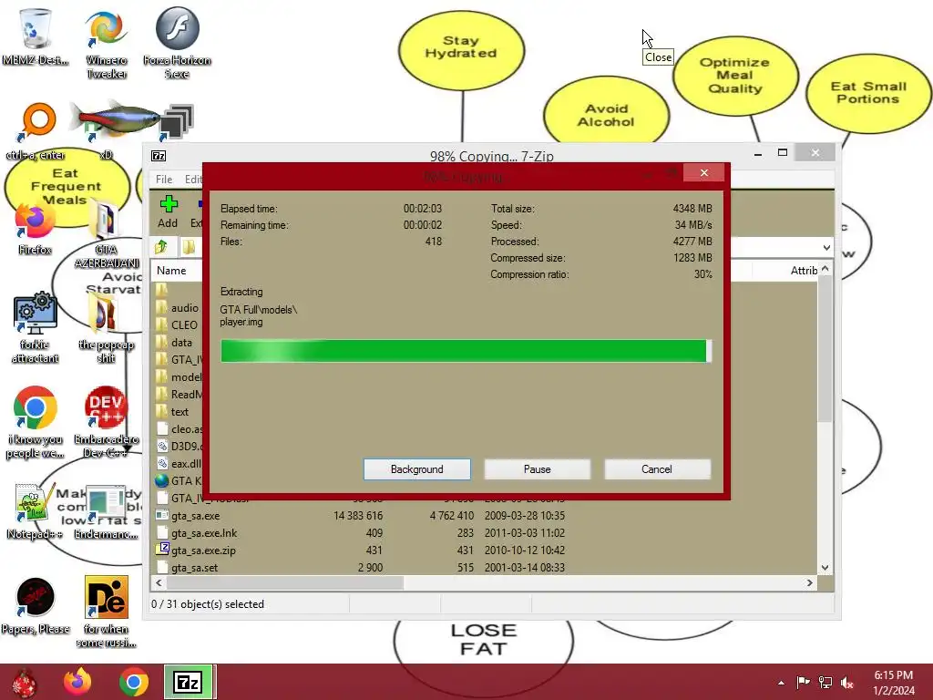Sort by the Name column header

coord(172,270)
